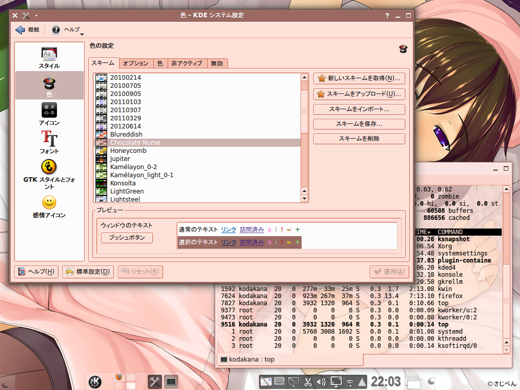Click scheme list scrollbar up arrow
Screen dimensions: 520x390
(304, 77)
